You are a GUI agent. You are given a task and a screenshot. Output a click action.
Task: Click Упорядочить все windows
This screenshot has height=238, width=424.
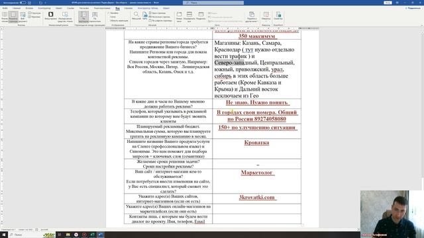point(189,17)
